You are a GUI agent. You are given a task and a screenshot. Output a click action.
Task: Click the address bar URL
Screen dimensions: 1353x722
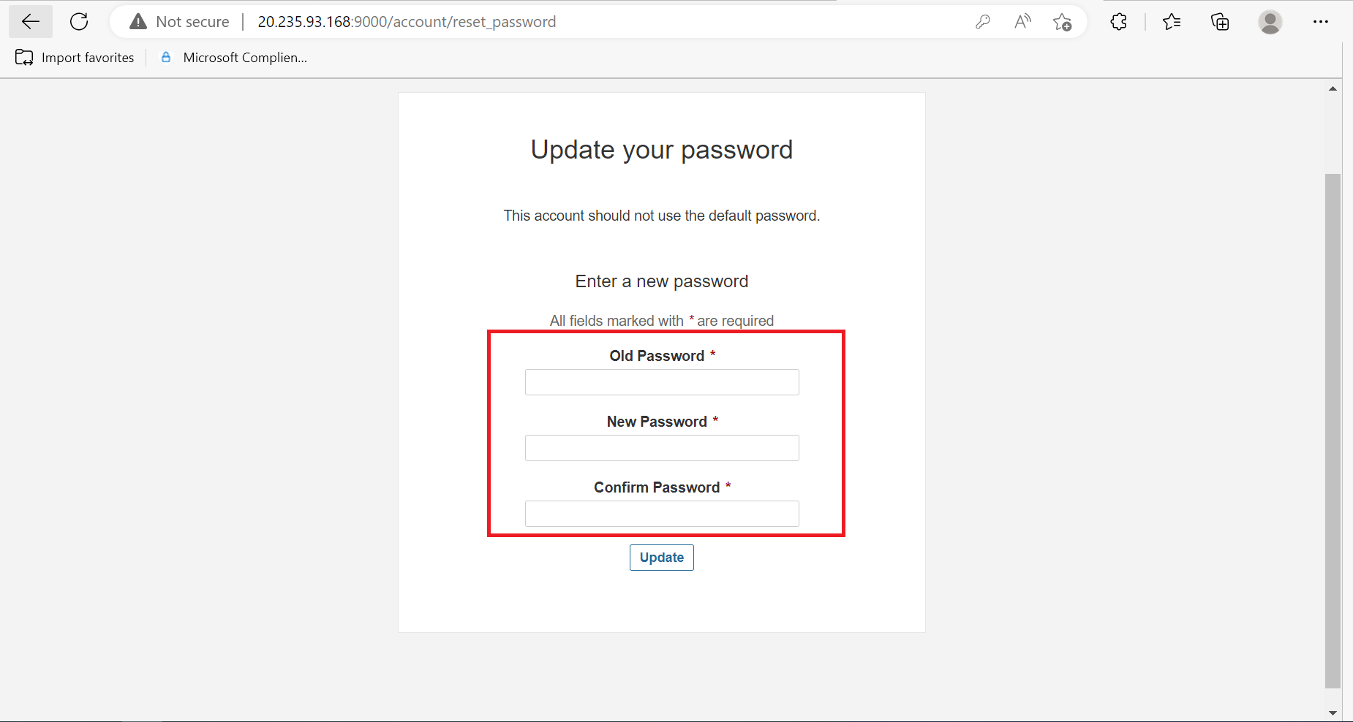pos(406,21)
